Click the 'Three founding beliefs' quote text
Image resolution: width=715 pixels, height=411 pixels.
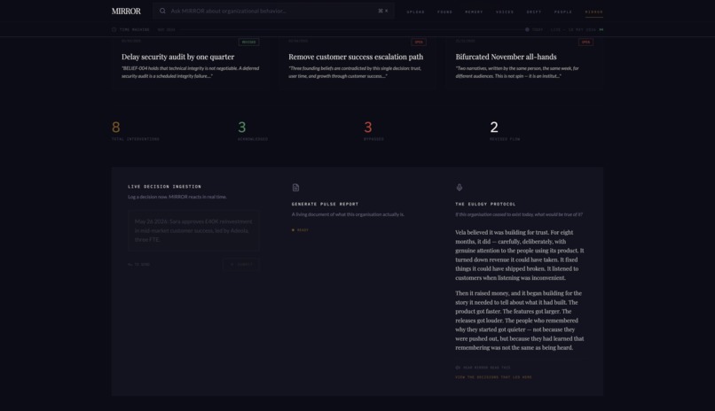pyautogui.click(x=355, y=72)
